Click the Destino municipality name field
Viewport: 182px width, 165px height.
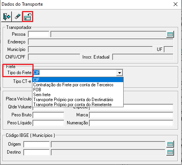pyautogui.click(x=108, y=152)
